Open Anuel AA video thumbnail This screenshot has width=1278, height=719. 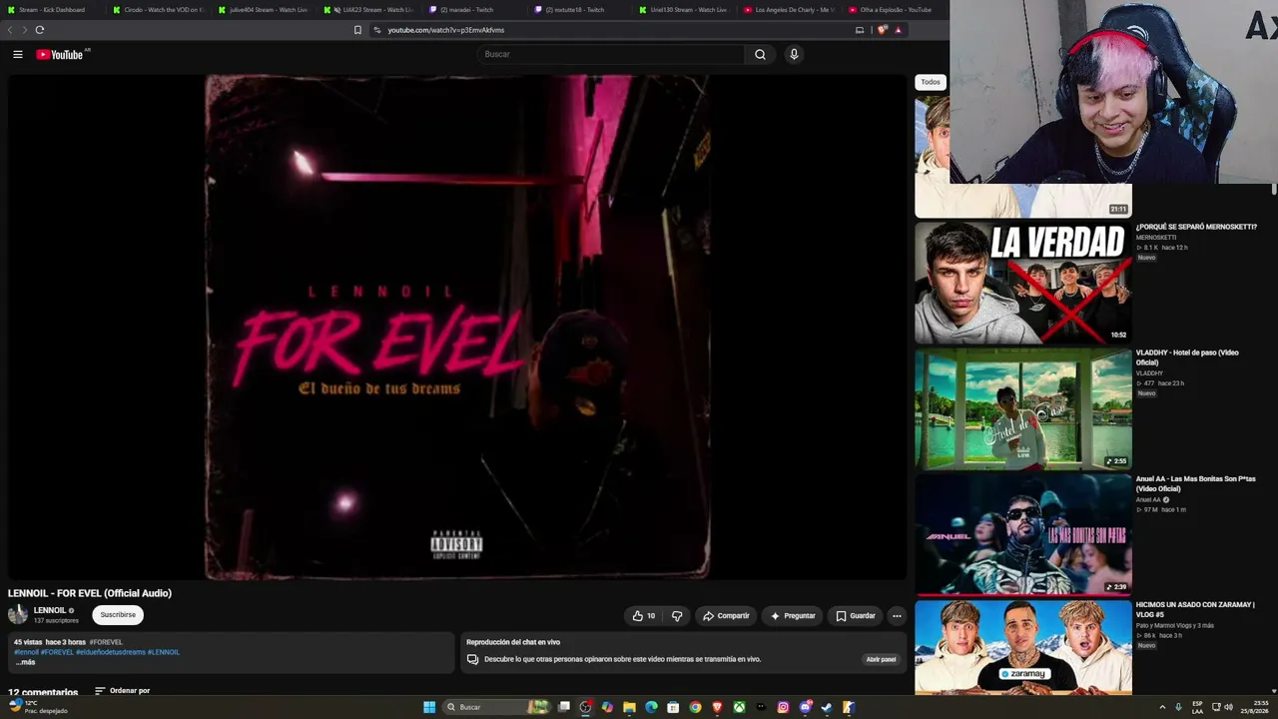click(x=1023, y=534)
